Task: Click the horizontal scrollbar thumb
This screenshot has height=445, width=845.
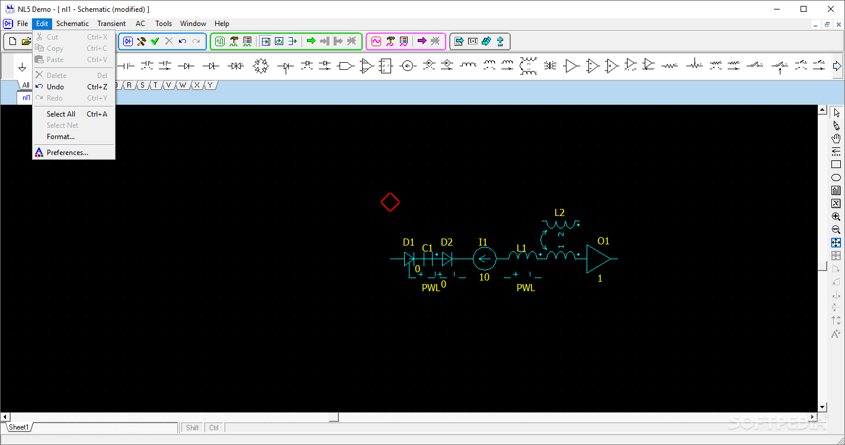Action: [334, 417]
